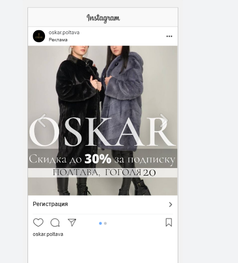Click the Полтава, Гоголя 20 address strip

click(102, 173)
